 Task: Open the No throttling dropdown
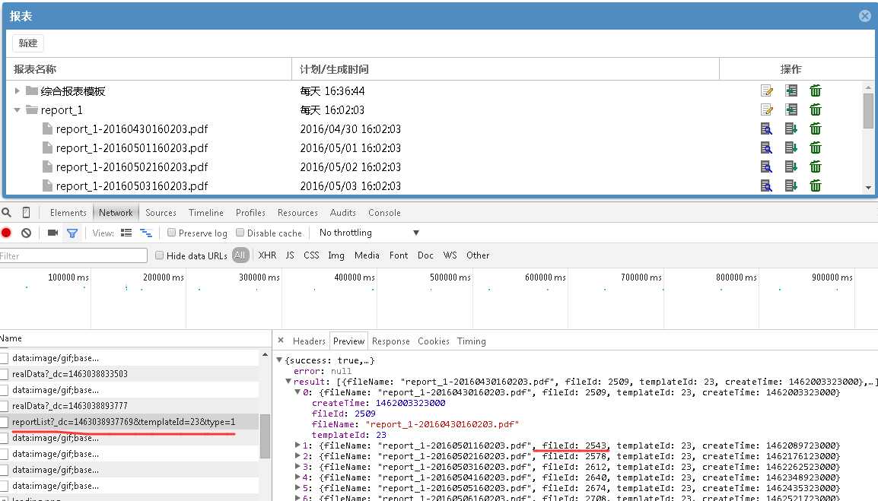369,233
